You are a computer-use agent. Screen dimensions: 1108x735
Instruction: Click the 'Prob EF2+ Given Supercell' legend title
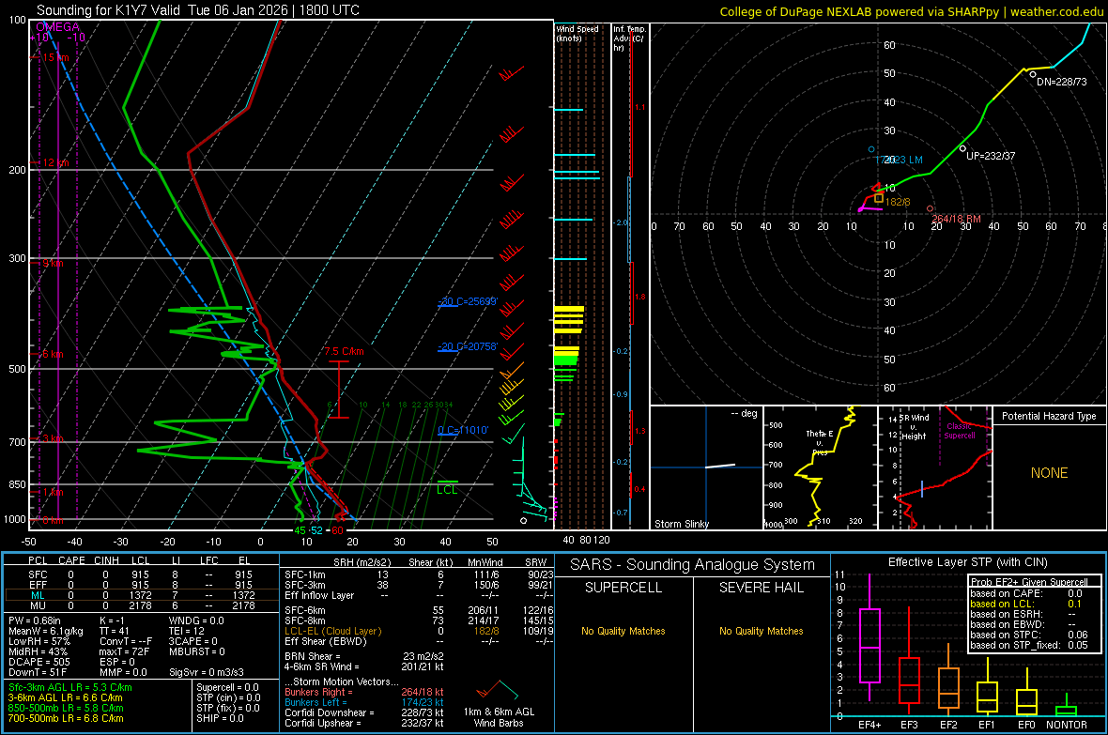(1029, 582)
